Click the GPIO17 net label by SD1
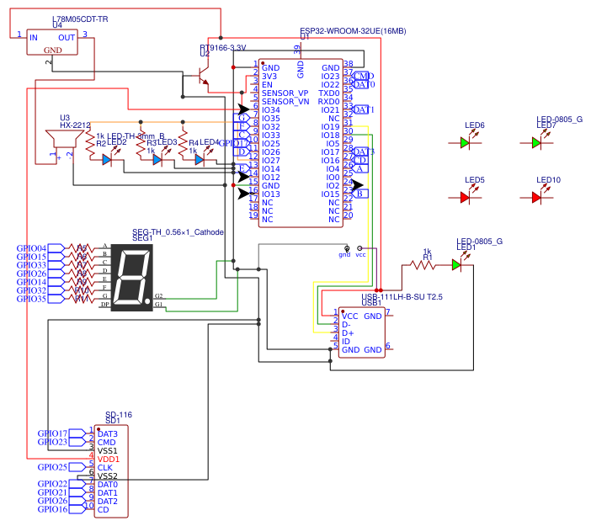This screenshot has height=526, width=591. tap(52, 433)
